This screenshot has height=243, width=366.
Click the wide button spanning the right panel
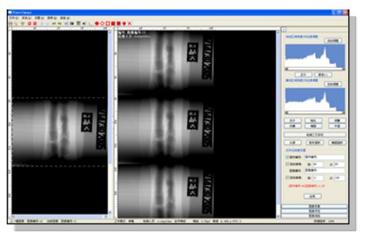coord(315,135)
